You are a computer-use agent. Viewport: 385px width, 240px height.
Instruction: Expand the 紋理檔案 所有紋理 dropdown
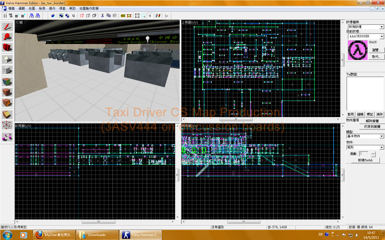point(382,27)
